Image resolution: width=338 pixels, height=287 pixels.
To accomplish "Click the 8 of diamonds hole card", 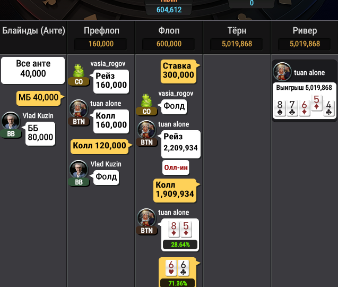I will click(174, 229).
